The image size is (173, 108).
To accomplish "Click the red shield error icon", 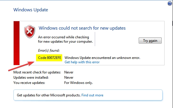I will pos(30,32).
